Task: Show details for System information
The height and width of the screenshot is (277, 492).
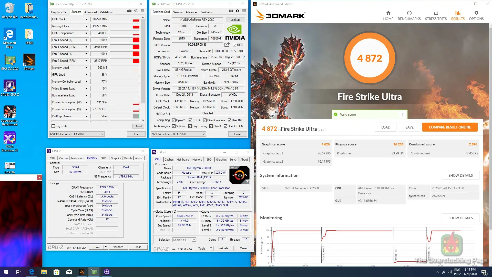Action: tap(460, 175)
